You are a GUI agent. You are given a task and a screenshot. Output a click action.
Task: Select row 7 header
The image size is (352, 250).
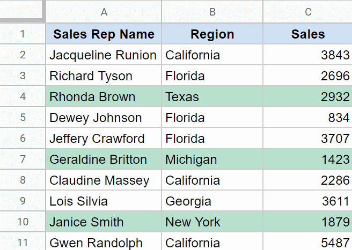(22, 160)
